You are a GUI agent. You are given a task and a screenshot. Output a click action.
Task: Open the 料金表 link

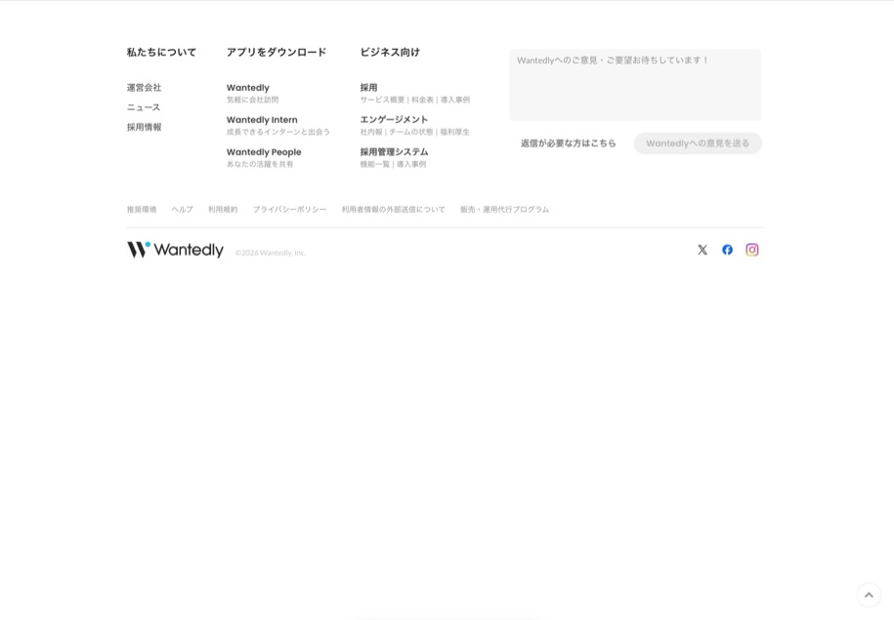422,100
